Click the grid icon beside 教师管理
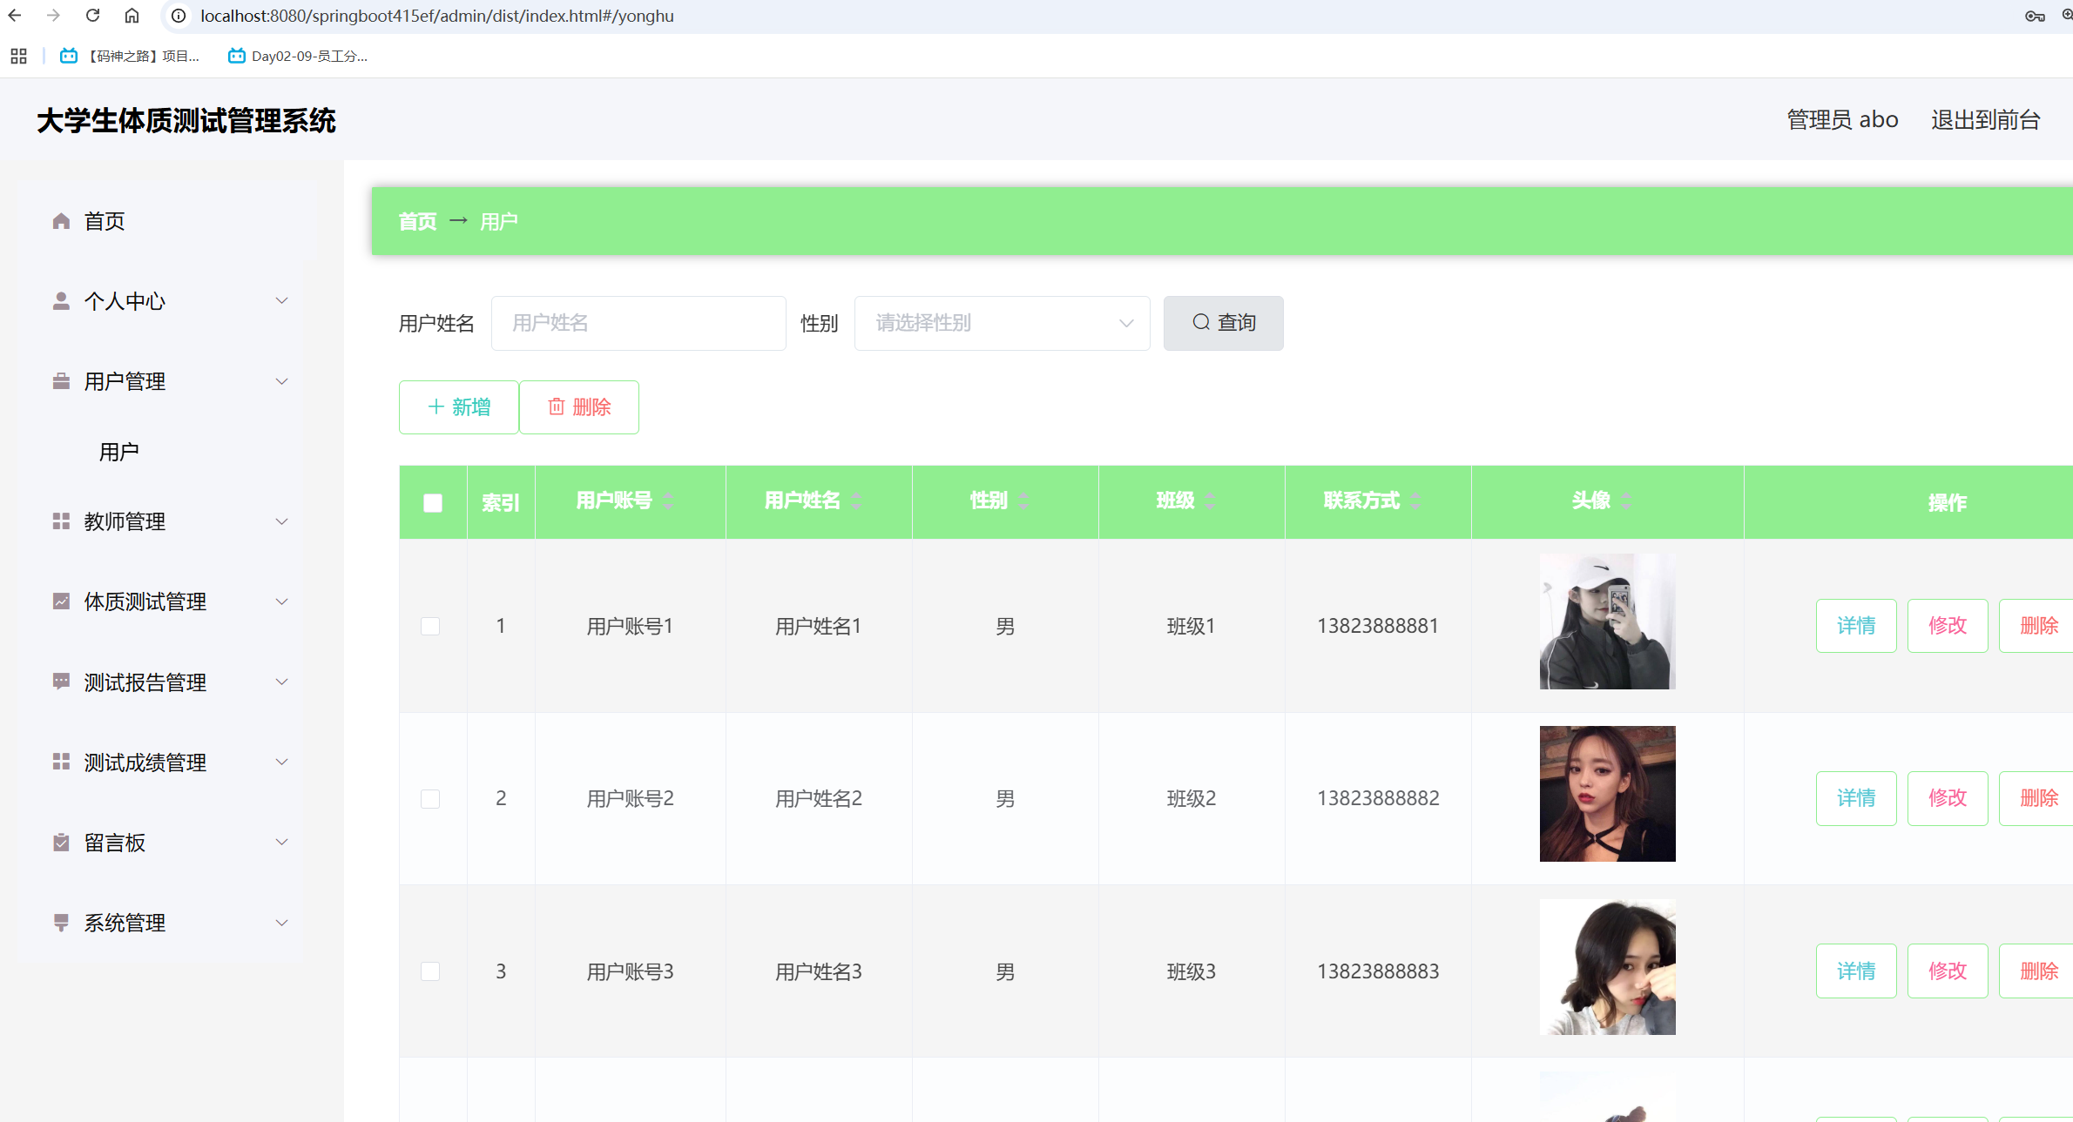Screen dimensions: 2073x1122 (x=61, y=521)
